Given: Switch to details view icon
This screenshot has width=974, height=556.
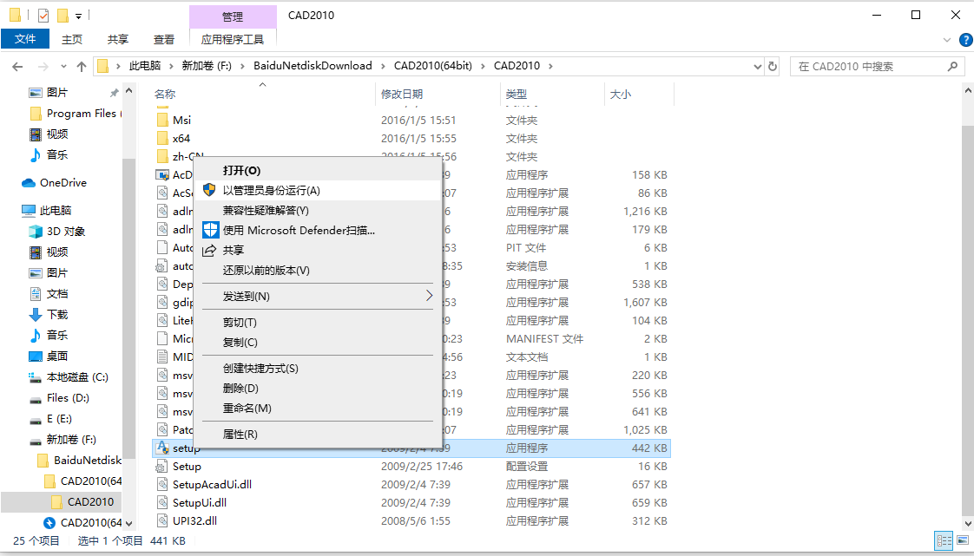Looking at the screenshot, I should pos(944,541).
